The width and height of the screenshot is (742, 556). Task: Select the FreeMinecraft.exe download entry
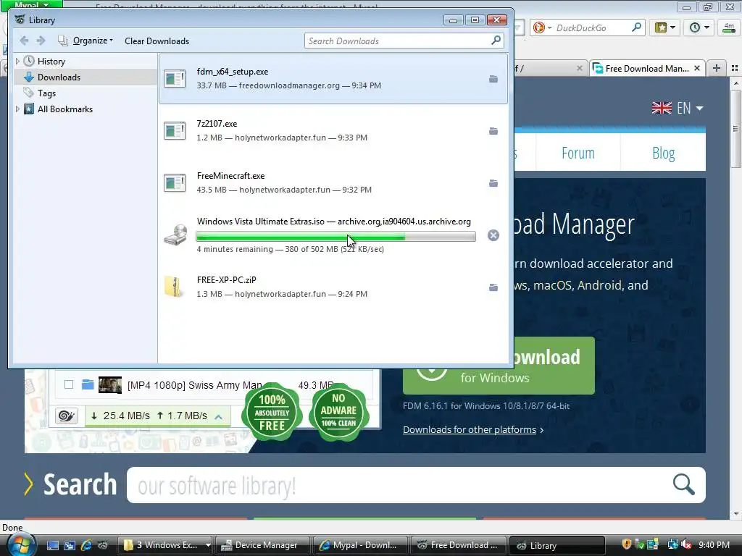pos(333,182)
